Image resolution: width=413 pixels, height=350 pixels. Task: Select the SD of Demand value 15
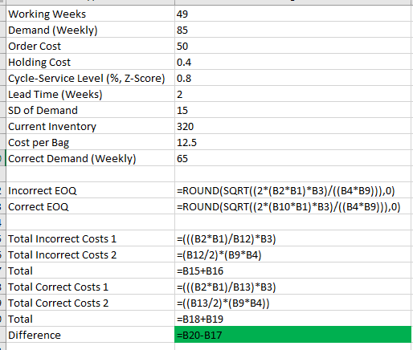click(x=293, y=110)
